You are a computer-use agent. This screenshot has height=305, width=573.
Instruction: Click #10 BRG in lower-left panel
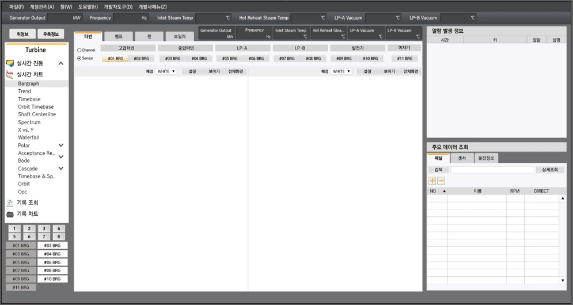[52, 279]
